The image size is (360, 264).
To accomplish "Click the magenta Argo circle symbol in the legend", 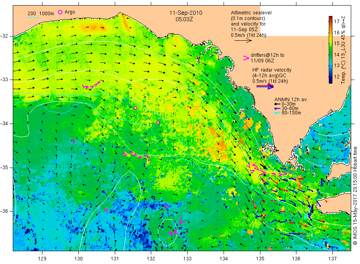I will point(60,12).
